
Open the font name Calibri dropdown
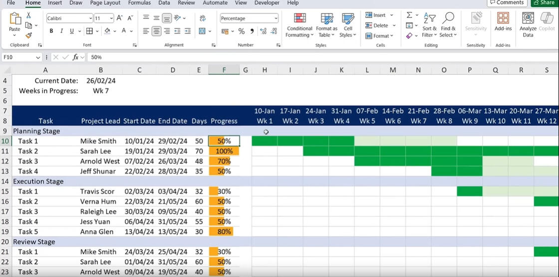(90, 18)
